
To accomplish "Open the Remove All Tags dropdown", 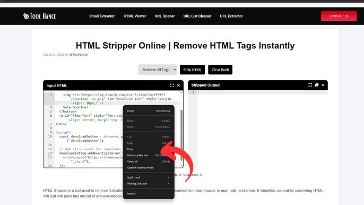I will (x=158, y=70).
